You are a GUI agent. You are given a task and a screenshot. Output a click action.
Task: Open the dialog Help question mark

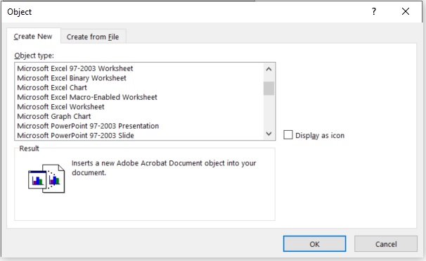pos(374,11)
